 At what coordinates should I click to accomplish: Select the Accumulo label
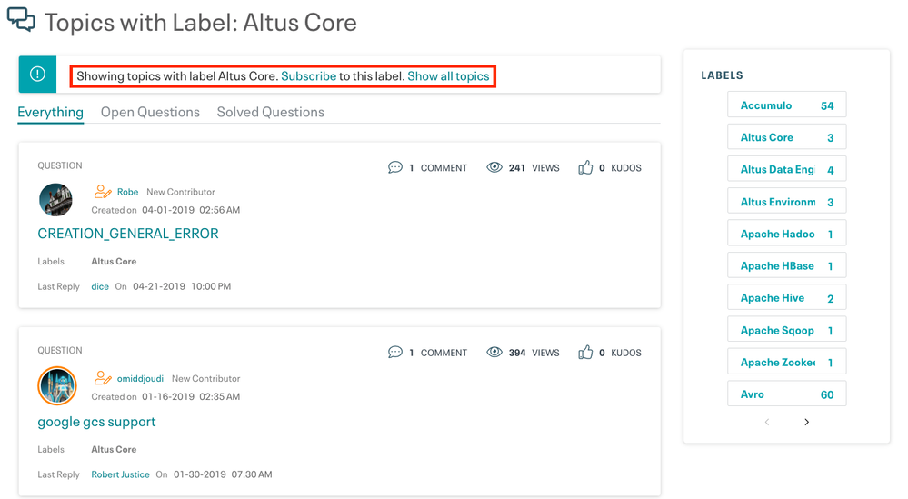point(766,105)
